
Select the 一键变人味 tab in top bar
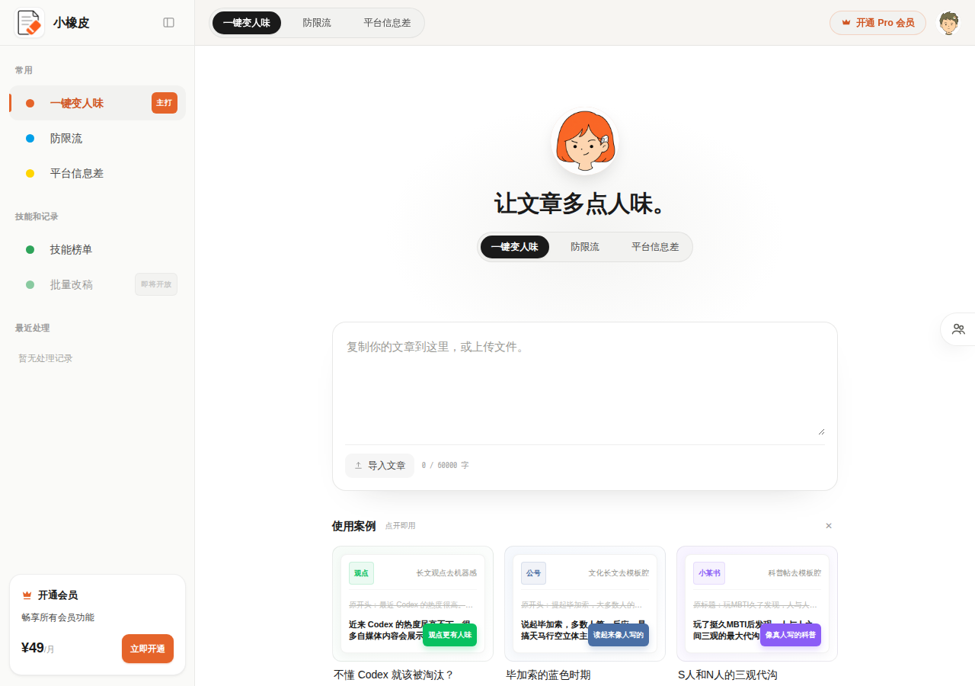click(x=247, y=23)
